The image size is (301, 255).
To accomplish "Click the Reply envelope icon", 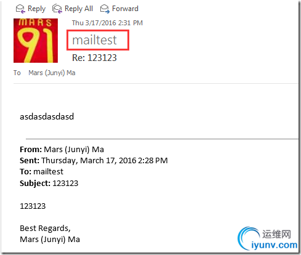I will coord(20,9).
